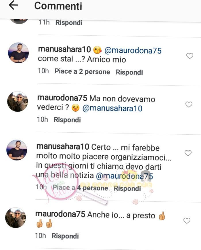Open @maurodona75 mention in first comment

coord(133,51)
